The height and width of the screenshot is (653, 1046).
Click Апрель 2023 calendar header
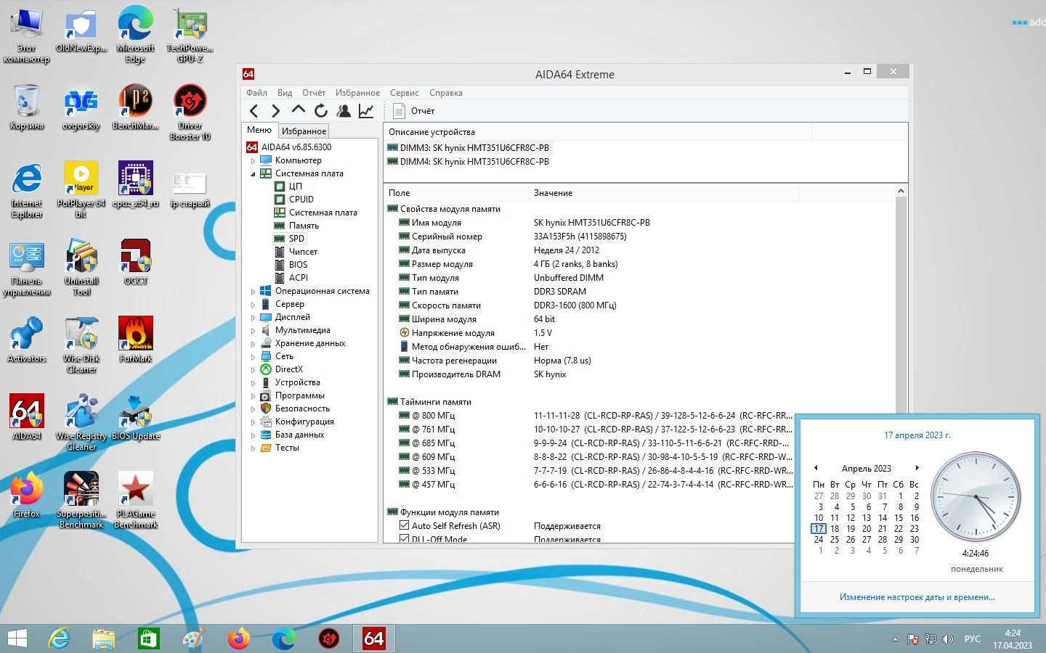click(x=866, y=469)
